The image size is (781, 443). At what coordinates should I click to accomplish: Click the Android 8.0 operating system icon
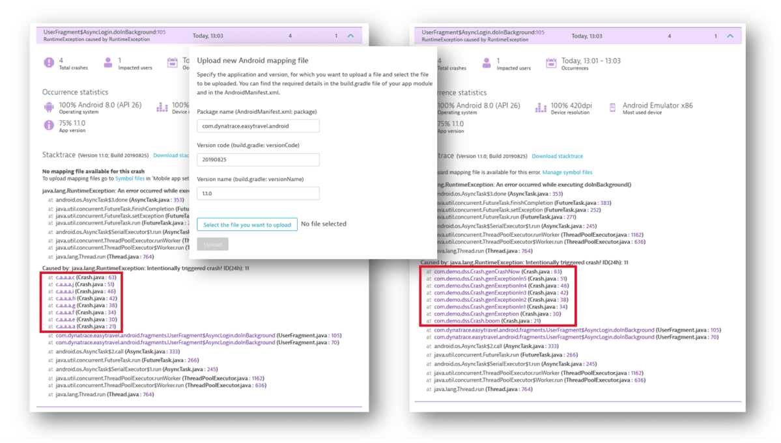50,106
